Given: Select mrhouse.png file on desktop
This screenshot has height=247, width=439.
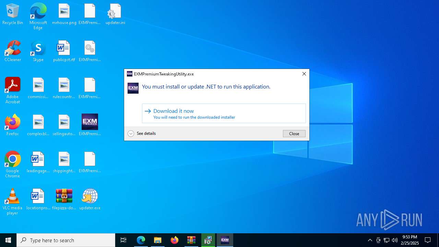Looking at the screenshot, I should coord(64,14).
